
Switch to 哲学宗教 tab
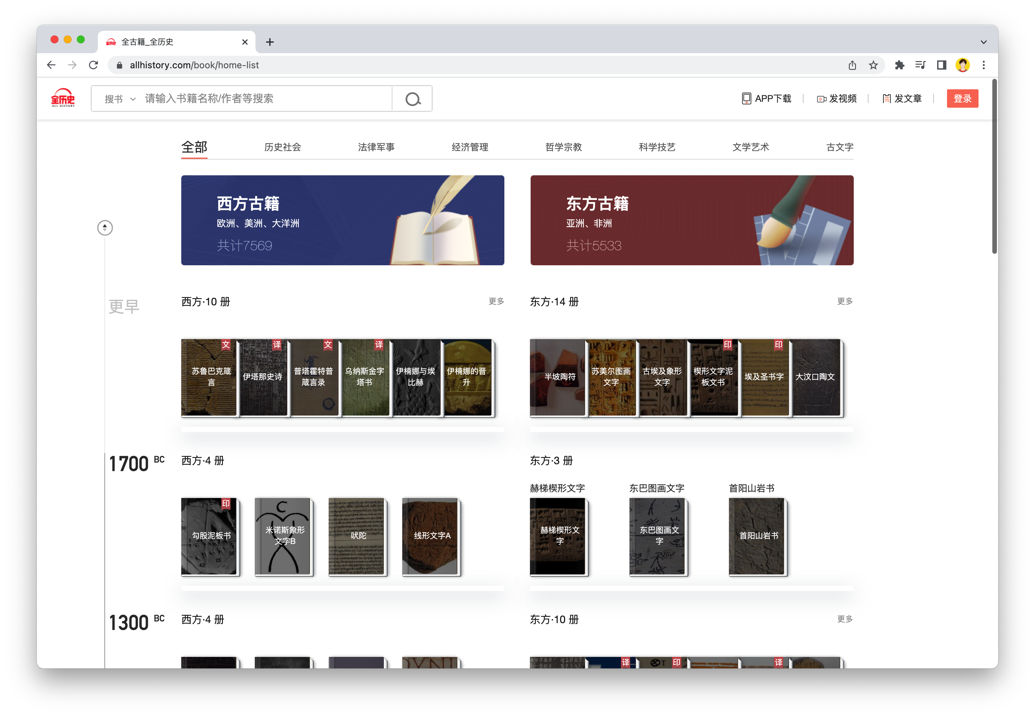563,147
